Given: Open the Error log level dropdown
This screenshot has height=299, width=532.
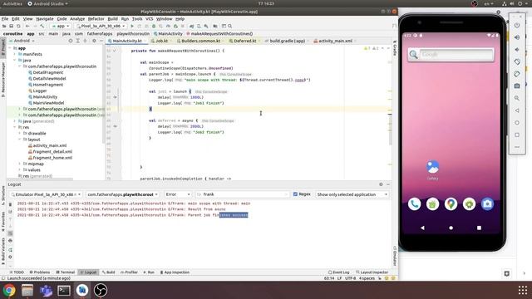Looking at the screenshot, I should coord(177,194).
